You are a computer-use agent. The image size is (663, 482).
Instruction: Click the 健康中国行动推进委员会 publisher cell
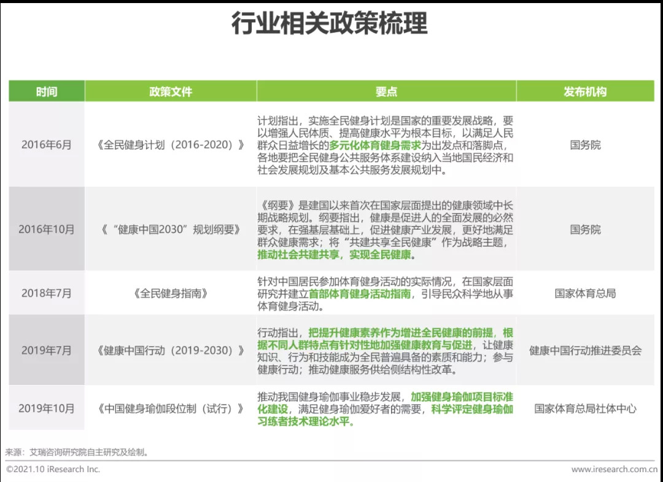(x=585, y=351)
